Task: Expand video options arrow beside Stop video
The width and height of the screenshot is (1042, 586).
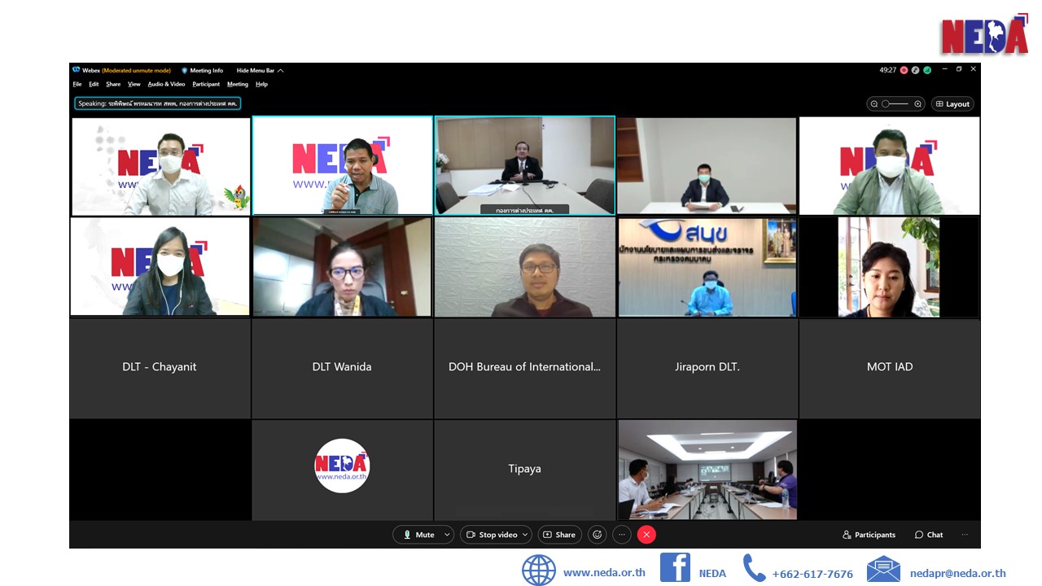Action: point(526,535)
